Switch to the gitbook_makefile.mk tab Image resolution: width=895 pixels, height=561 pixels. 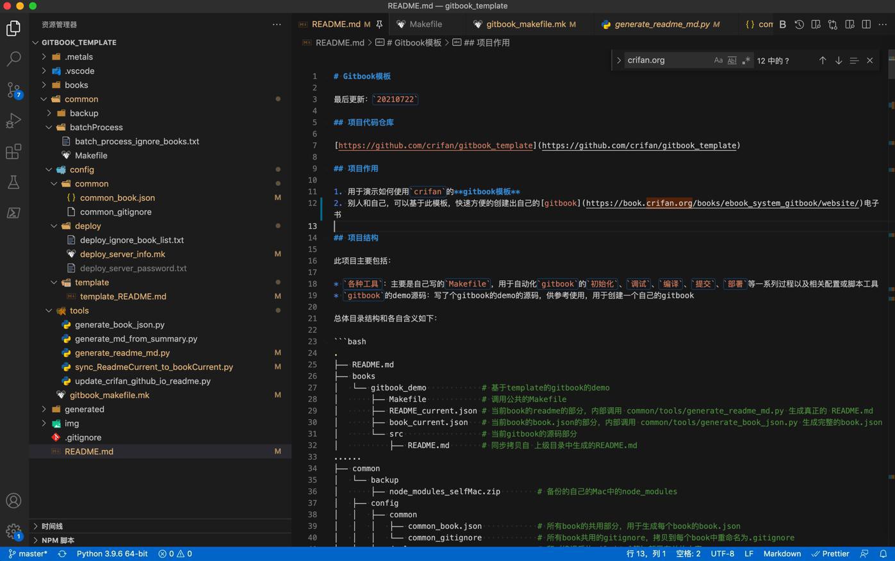click(x=526, y=24)
